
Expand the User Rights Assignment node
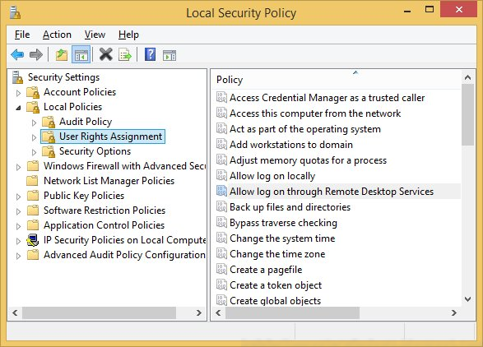click(34, 137)
